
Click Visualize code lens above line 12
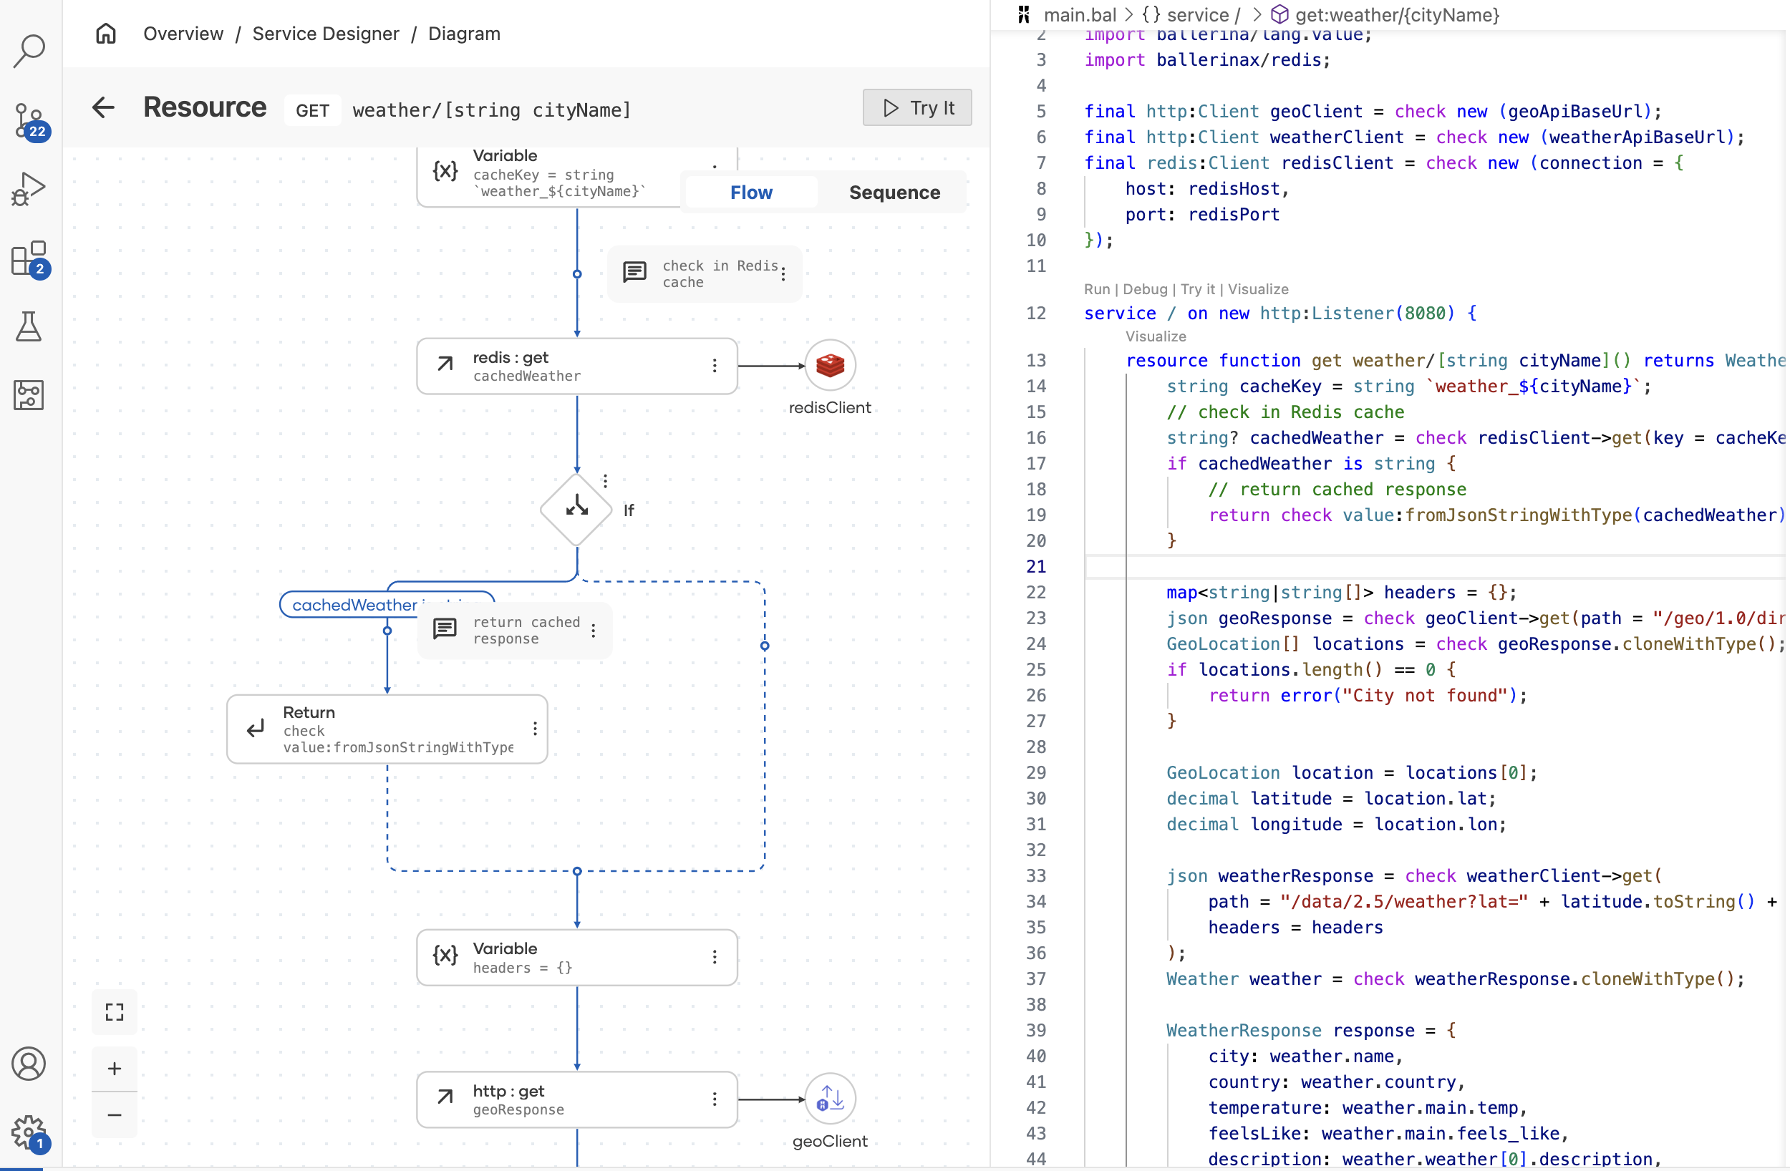pyautogui.click(x=1257, y=290)
